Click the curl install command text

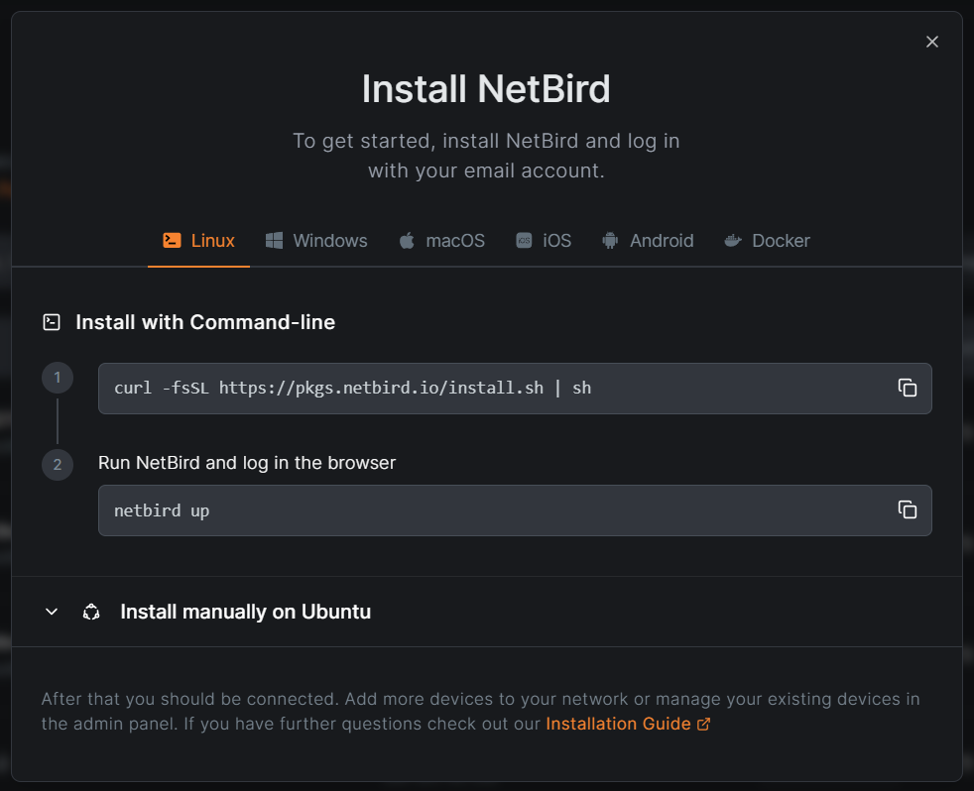[x=352, y=388]
